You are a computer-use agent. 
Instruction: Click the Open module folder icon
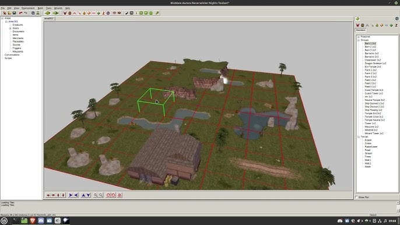pyautogui.click(x=9, y=13)
